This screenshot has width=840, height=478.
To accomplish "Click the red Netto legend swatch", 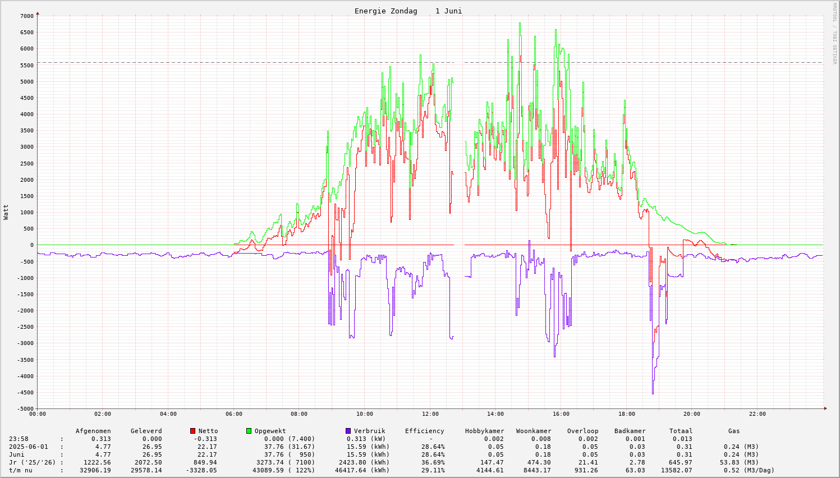I will (x=193, y=431).
